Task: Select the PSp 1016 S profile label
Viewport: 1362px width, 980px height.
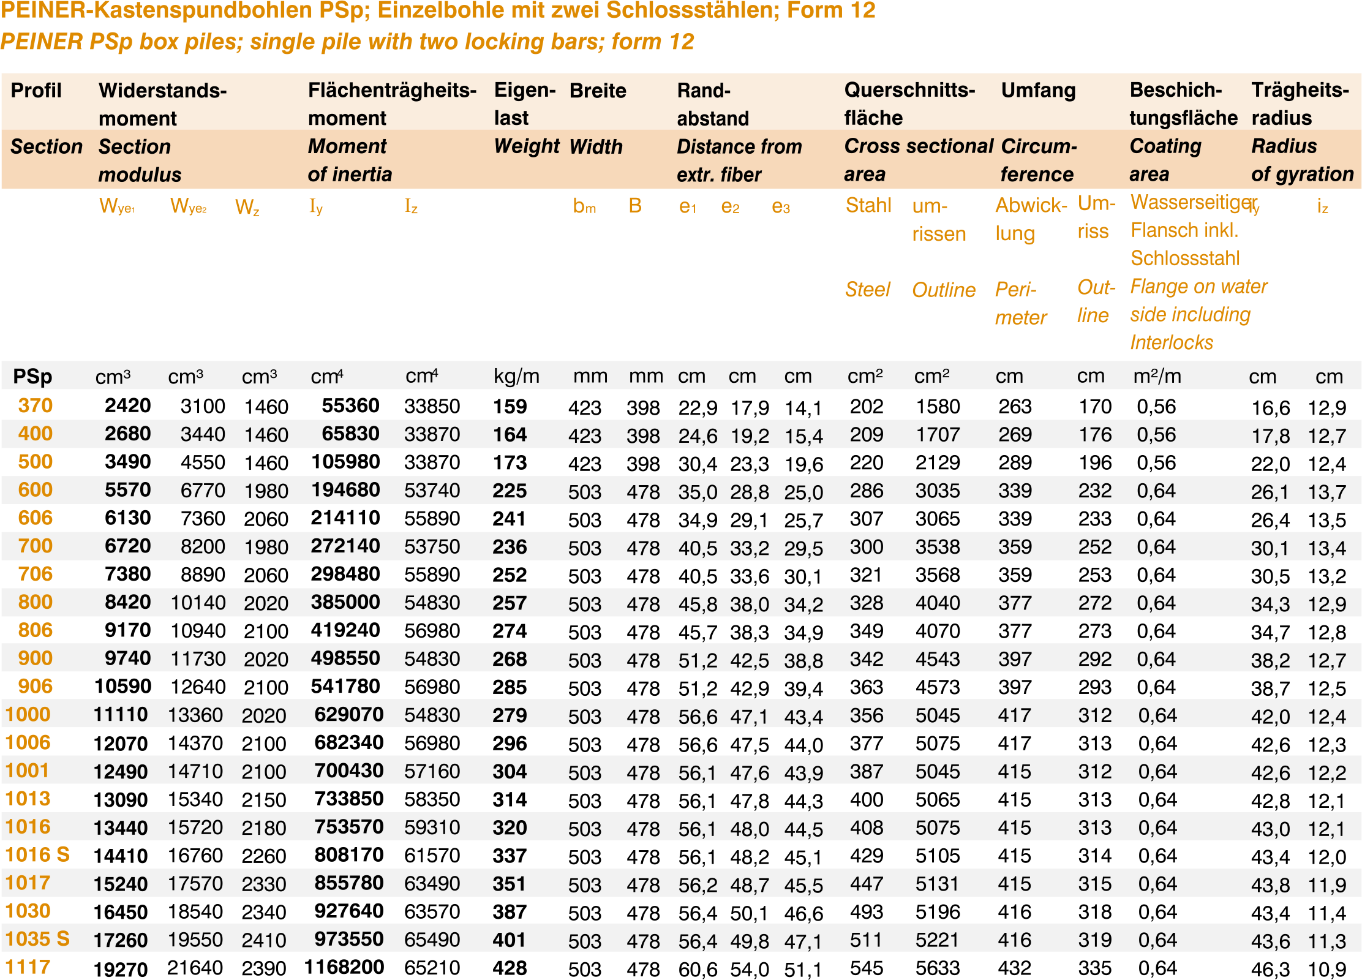Action: coord(37,854)
